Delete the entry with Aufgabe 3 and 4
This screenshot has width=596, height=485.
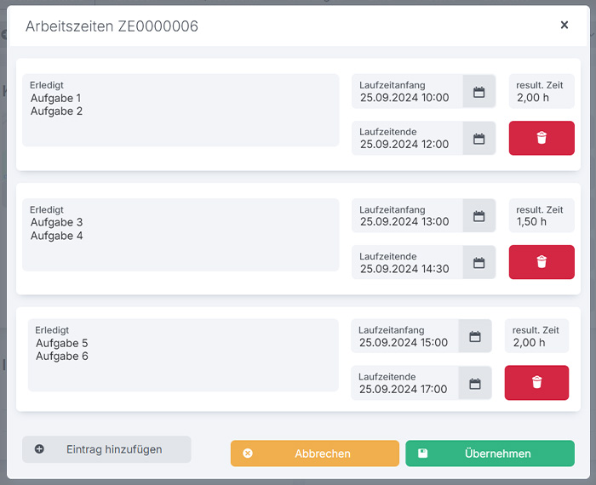pos(542,262)
